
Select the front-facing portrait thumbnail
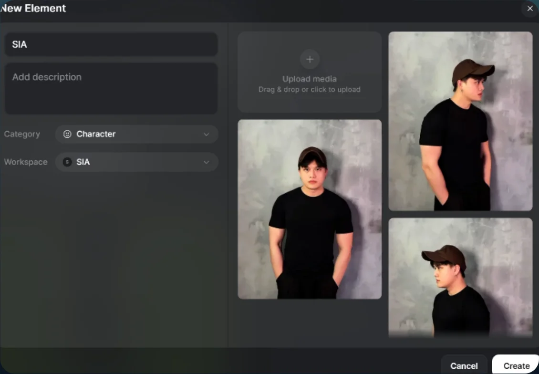tap(310, 209)
